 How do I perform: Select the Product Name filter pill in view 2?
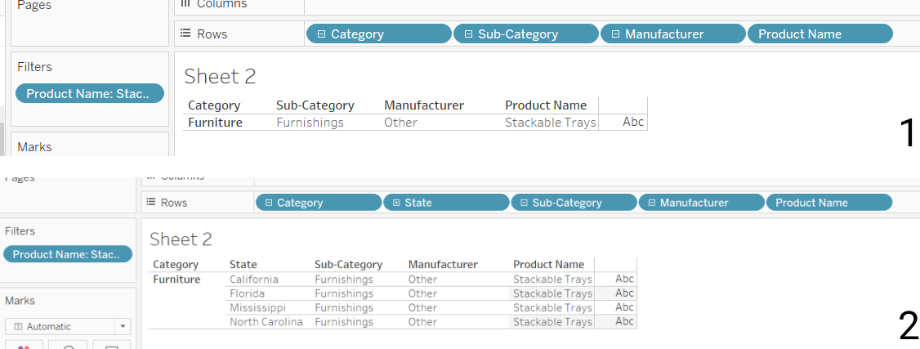click(67, 254)
